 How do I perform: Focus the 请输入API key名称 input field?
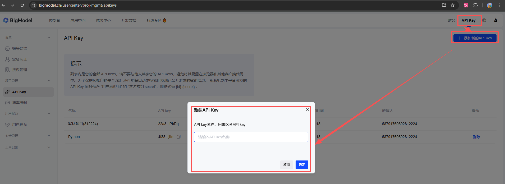(251, 137)
